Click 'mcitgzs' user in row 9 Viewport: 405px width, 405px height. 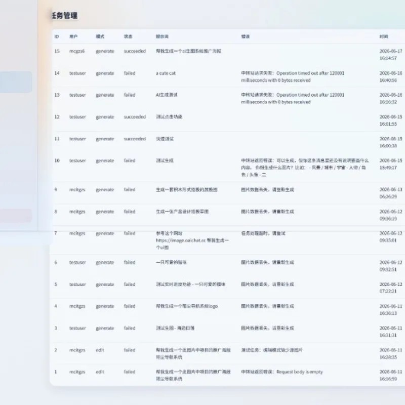77,189
